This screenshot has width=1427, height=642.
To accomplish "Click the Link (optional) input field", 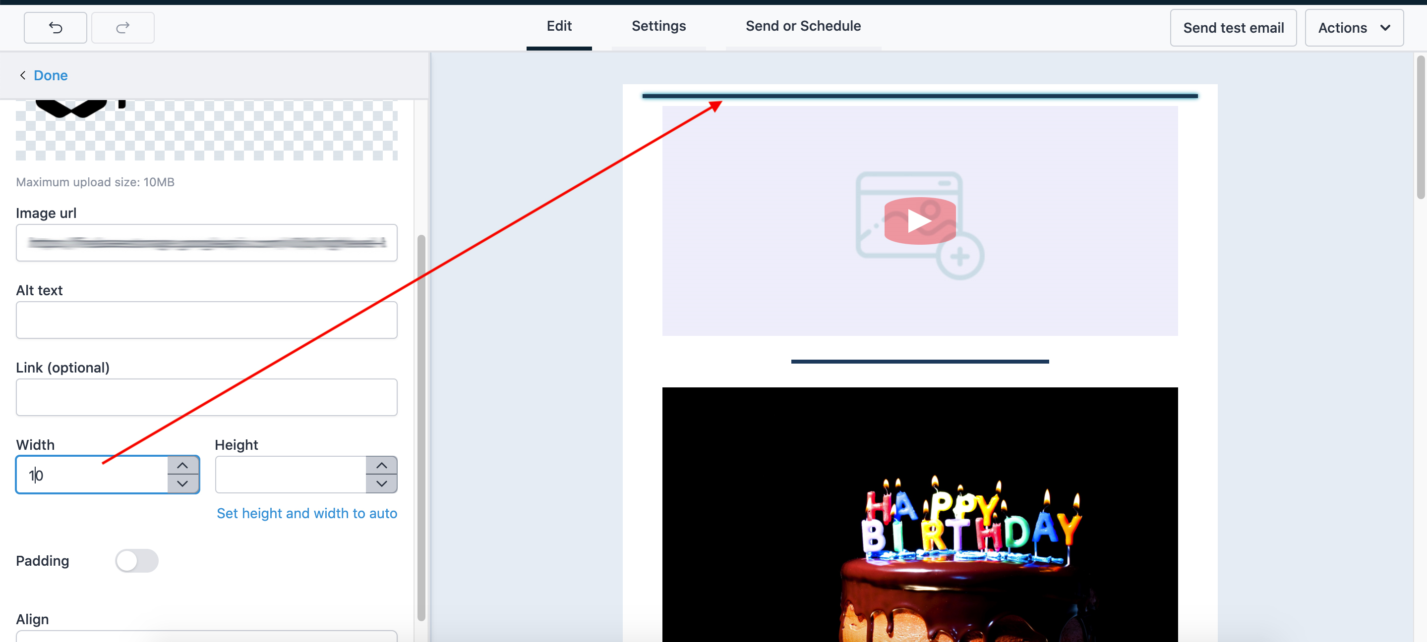I will pos(206,397).
